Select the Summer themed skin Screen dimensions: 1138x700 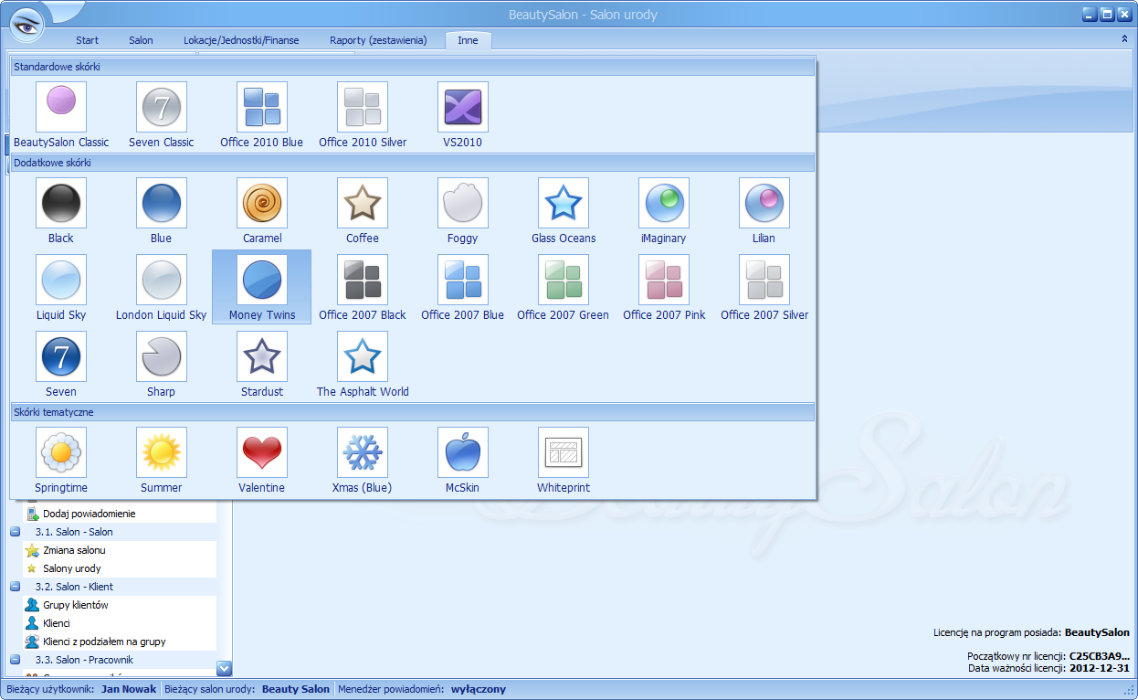pyautogui.click(x=162, y=461)
